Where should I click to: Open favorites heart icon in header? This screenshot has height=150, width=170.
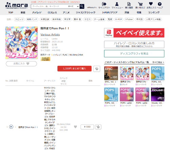(151, 4)
